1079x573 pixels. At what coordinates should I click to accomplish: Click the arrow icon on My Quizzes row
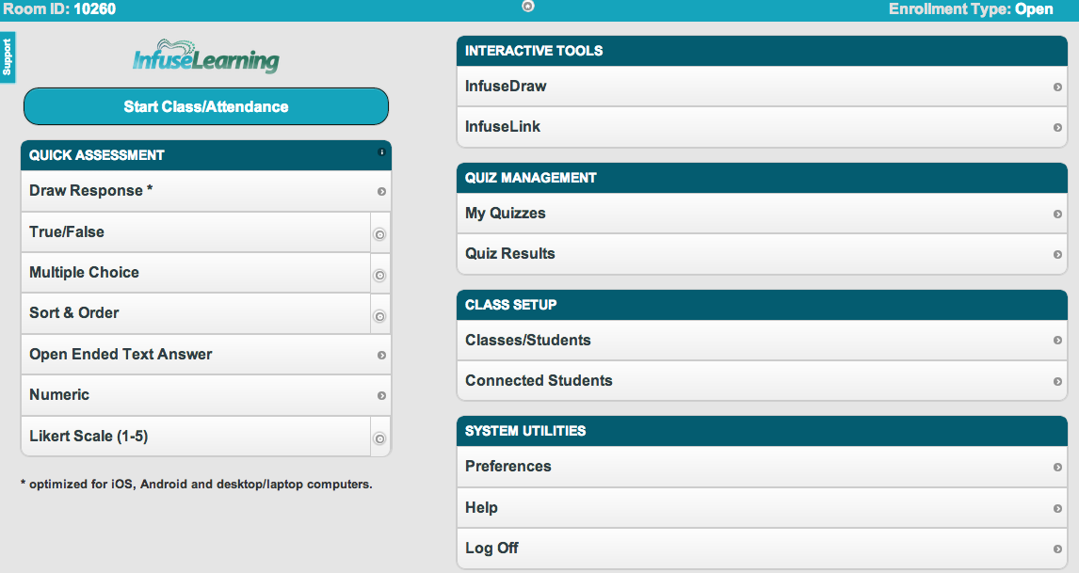(1057, 214)
